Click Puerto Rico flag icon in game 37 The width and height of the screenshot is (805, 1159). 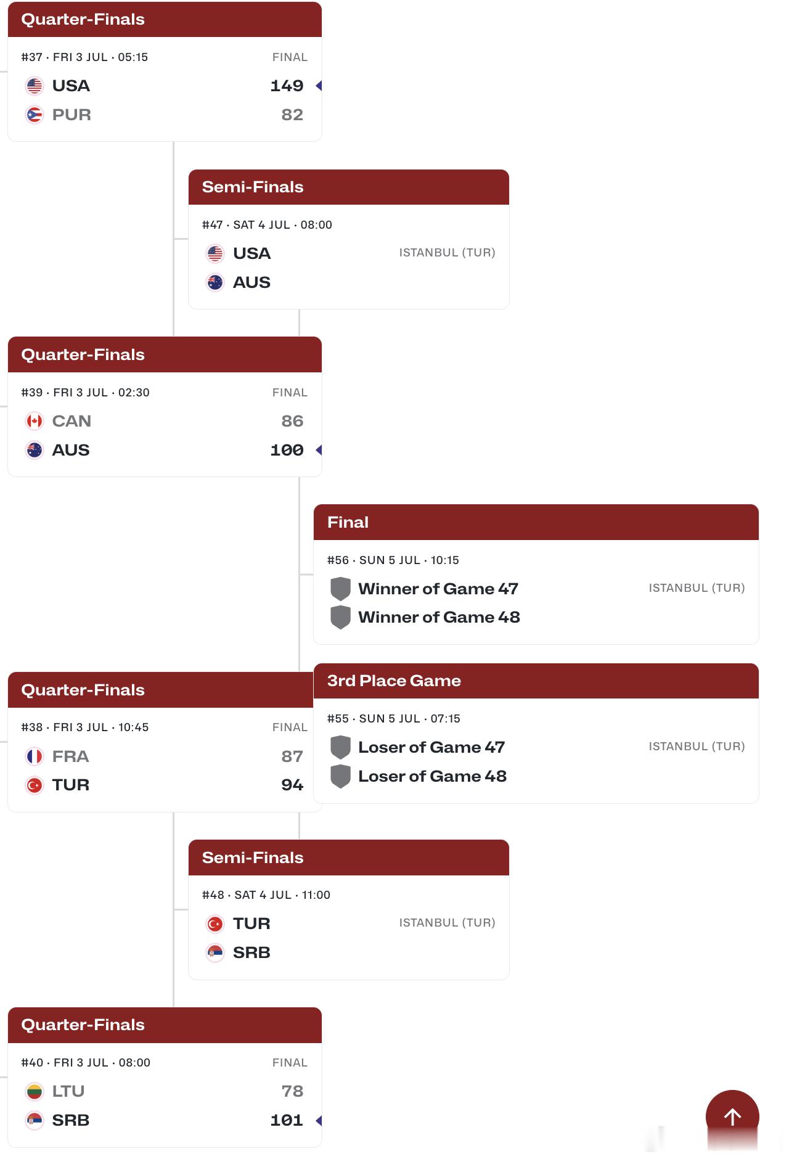[35, 115]
